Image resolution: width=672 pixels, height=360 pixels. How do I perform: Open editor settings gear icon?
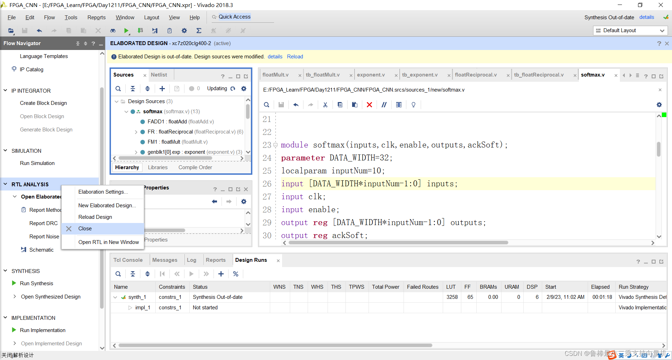pos(659,105)
